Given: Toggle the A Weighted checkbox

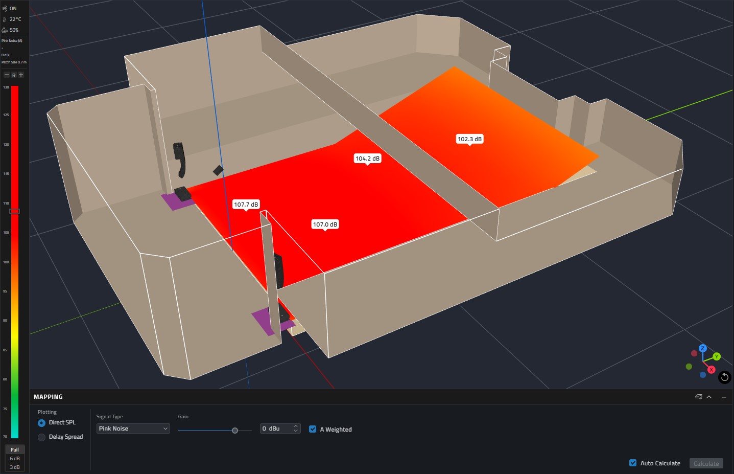Looking at the screenshot, I should click(x=313, y=430).
